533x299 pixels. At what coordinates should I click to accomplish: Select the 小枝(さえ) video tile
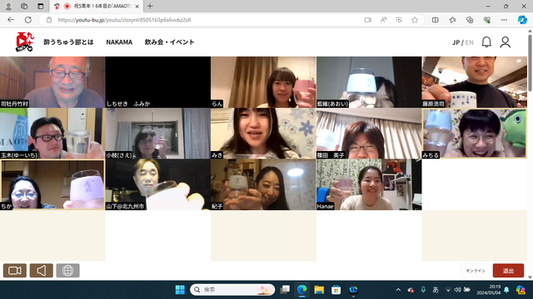tap(158, 134)
